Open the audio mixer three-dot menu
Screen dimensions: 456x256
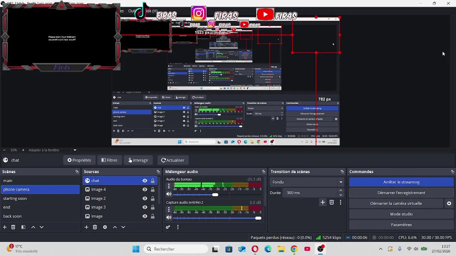click(x=178, y=227)
